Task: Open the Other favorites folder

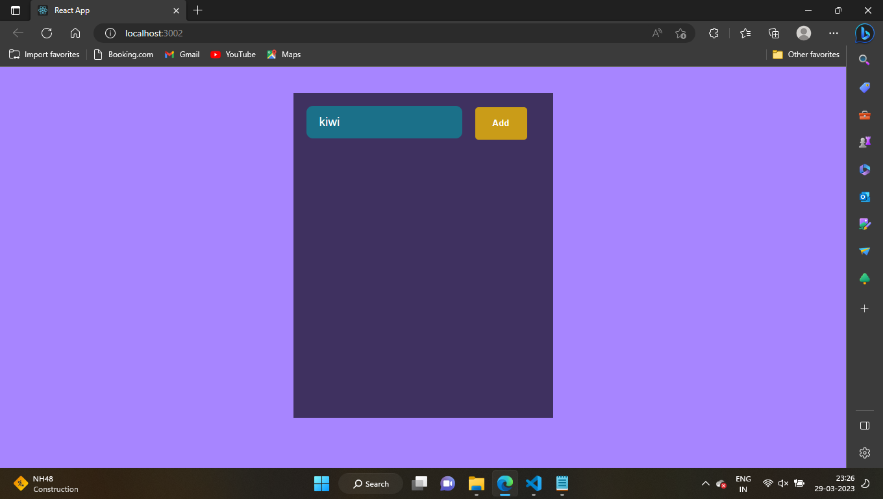Action: [x=805, y=55]
